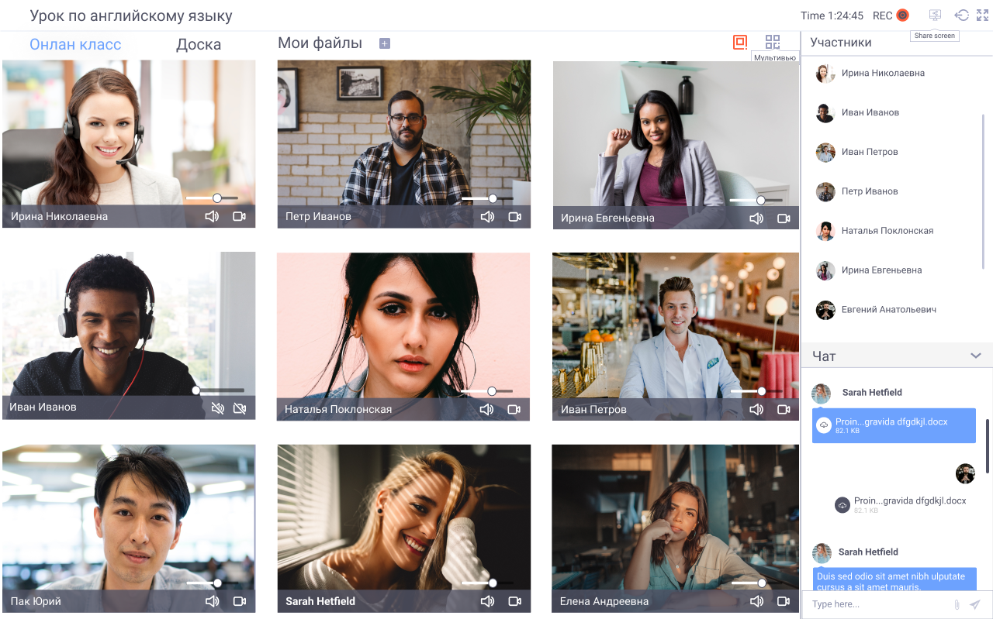Turn off camera for Елена Андреевна
The height and width of the screenshot is (619, 993).
pyautogui.click(x=784, y=601)
